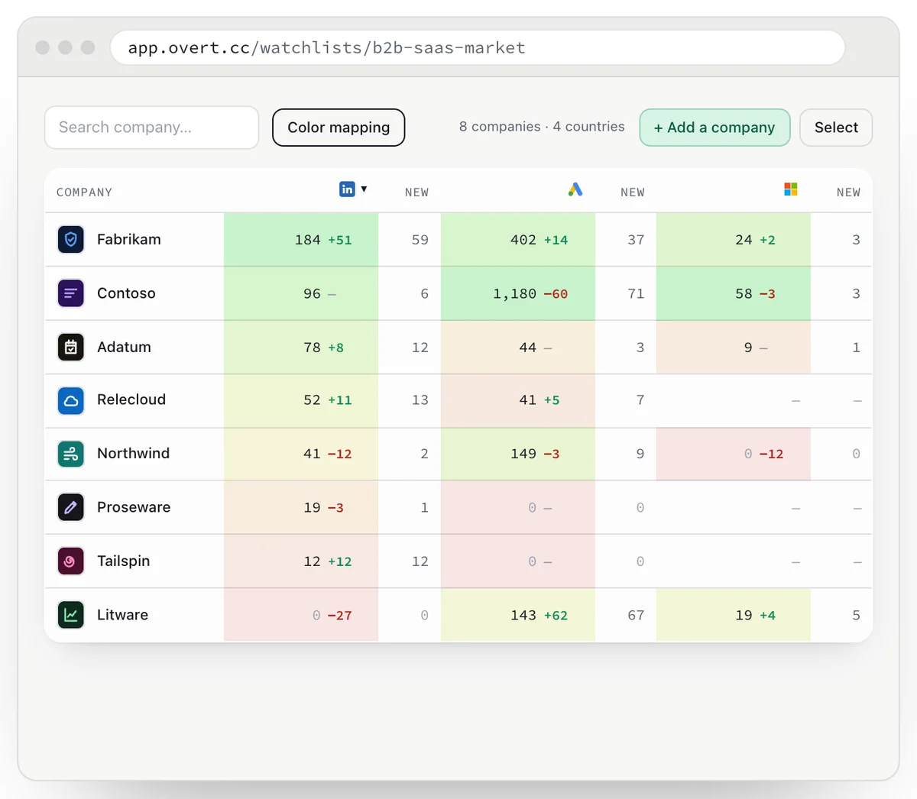The height and width of the screenshot is (799, 917).
Task: Click Contoso's 96 LinkedIn cell
Action: click(x=301, y=293)
